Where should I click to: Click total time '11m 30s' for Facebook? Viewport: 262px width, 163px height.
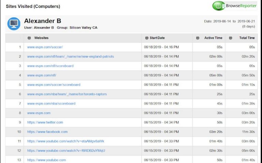248,132
